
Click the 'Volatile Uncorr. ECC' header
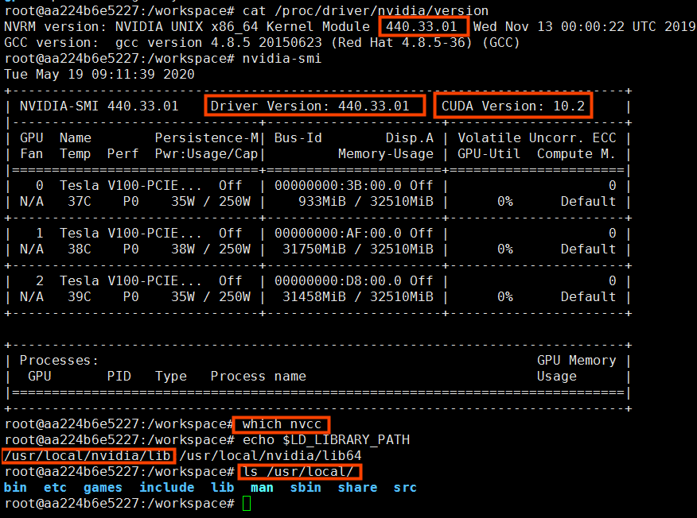click(537, 138)
